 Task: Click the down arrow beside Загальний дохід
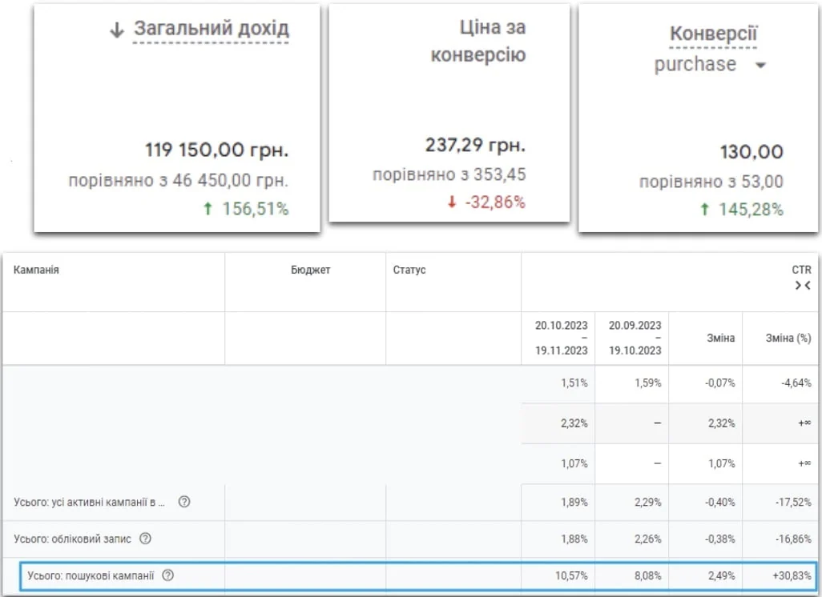click(116, 30)
